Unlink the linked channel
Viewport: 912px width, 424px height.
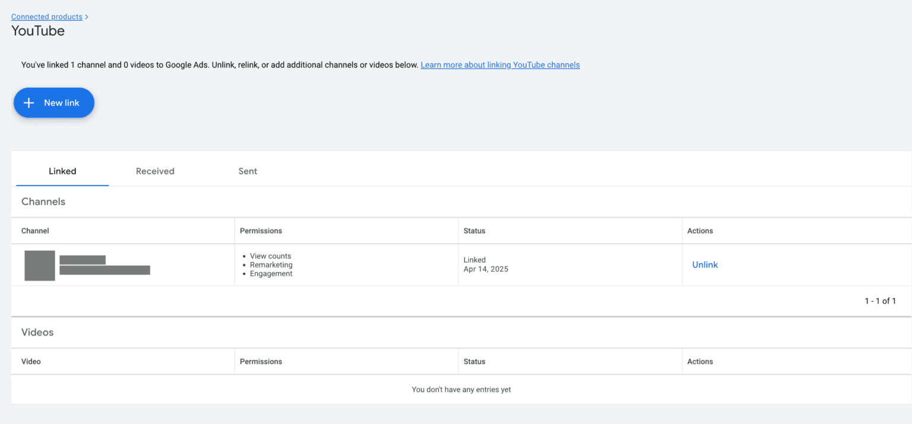(x=705, y=264)
